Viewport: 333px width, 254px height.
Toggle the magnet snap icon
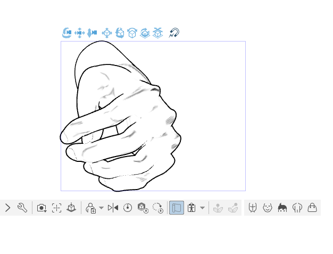click(174, 33)
